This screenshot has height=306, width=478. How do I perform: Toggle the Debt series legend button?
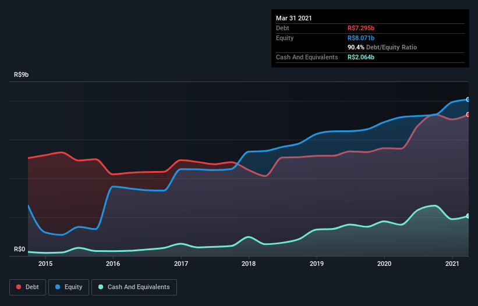click(x=28, y=287)
